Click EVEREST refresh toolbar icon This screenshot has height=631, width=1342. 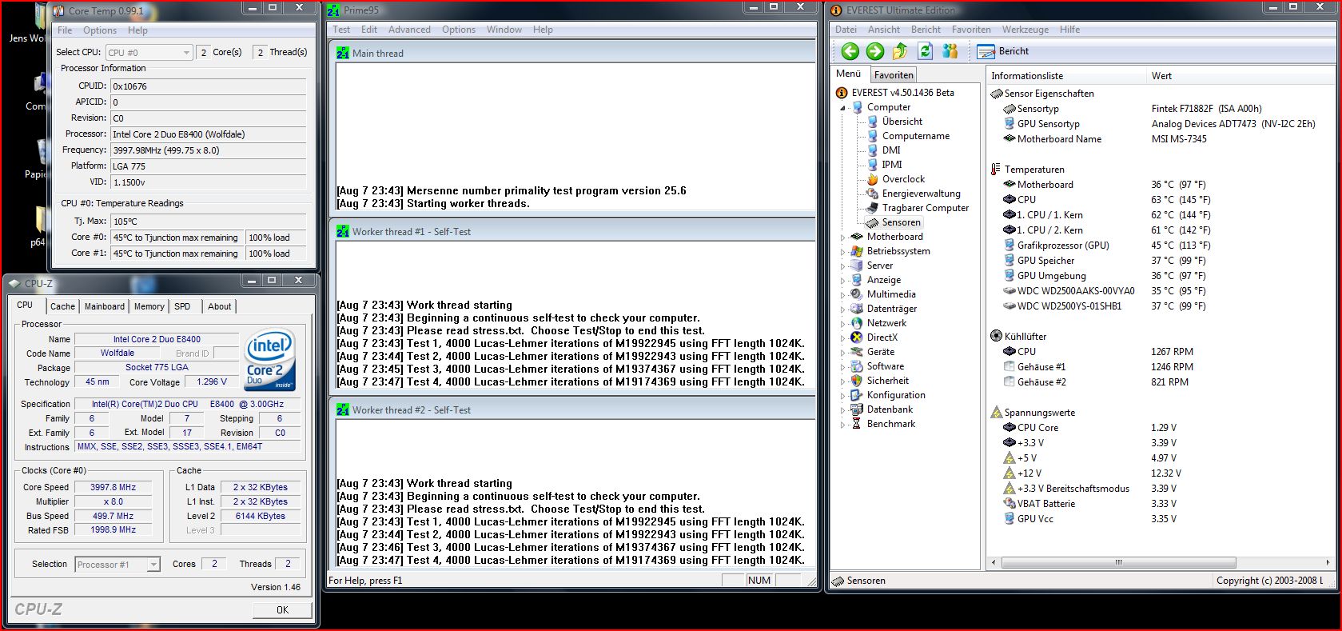click(925, 51)
